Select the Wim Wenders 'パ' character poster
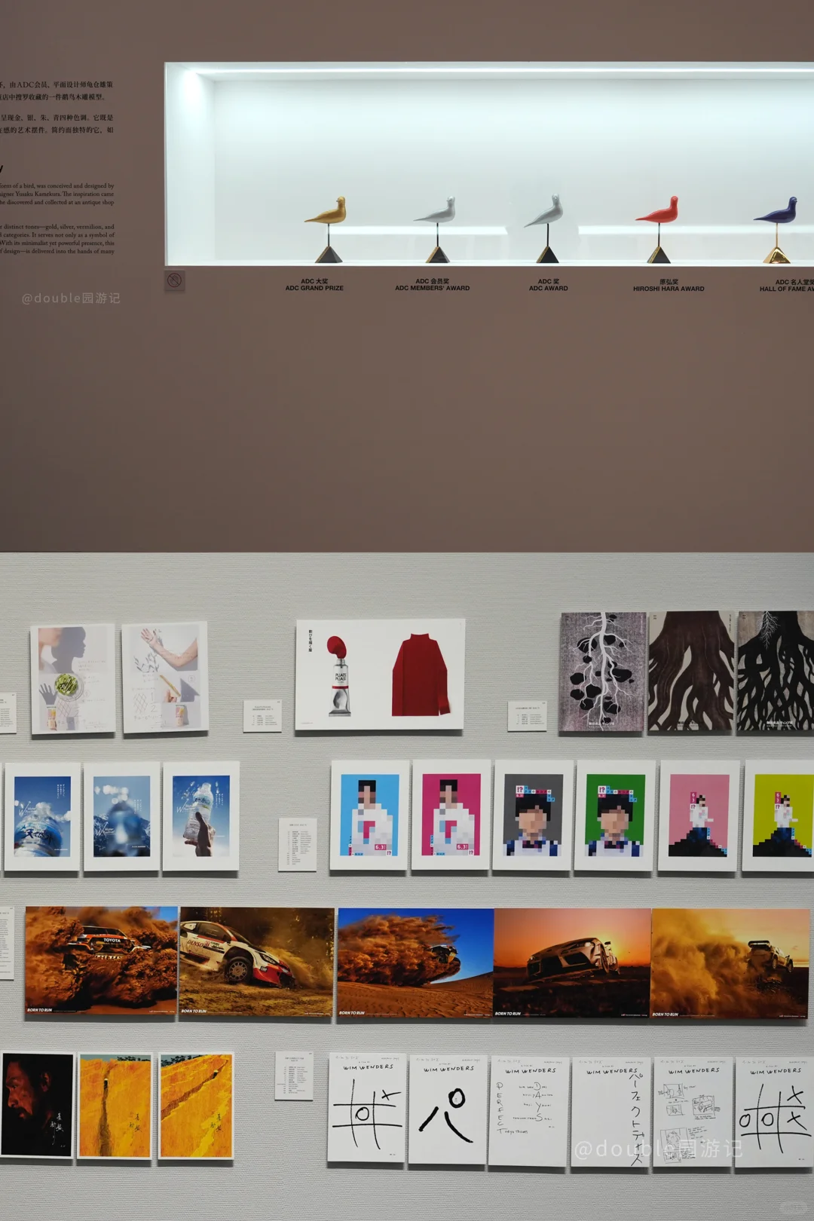The image size is (814, 1221). pos(448,1109)
